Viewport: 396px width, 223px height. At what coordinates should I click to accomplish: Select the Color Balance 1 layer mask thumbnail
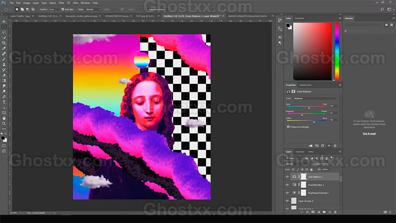tap(303, 177)
